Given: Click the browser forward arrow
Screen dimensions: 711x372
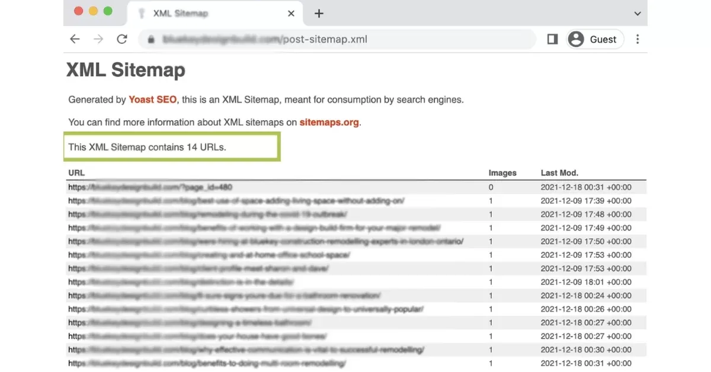Looking at the screenshot, I should [x=98, y=39].
